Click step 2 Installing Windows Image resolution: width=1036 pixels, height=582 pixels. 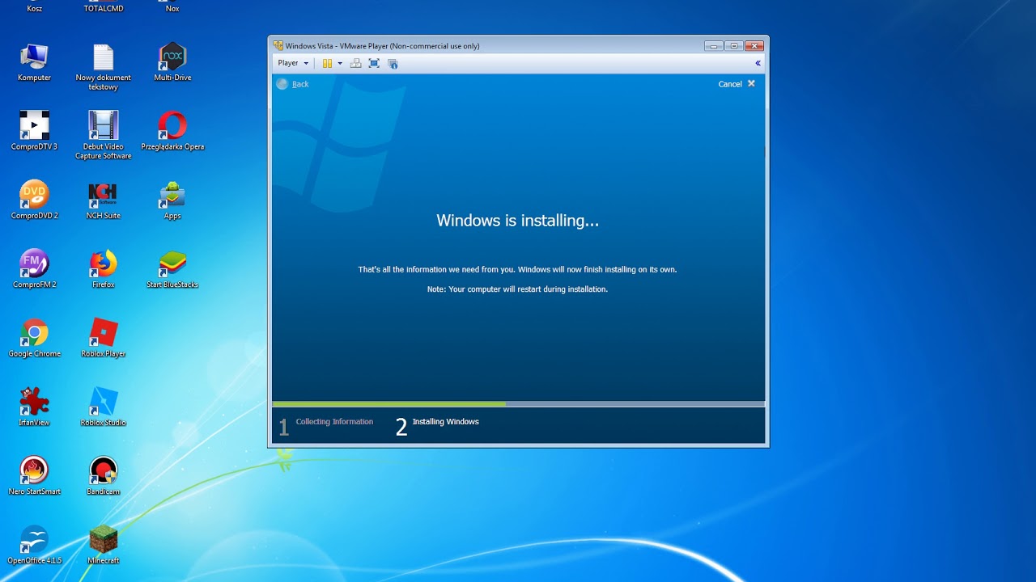[x=437, y=426]
